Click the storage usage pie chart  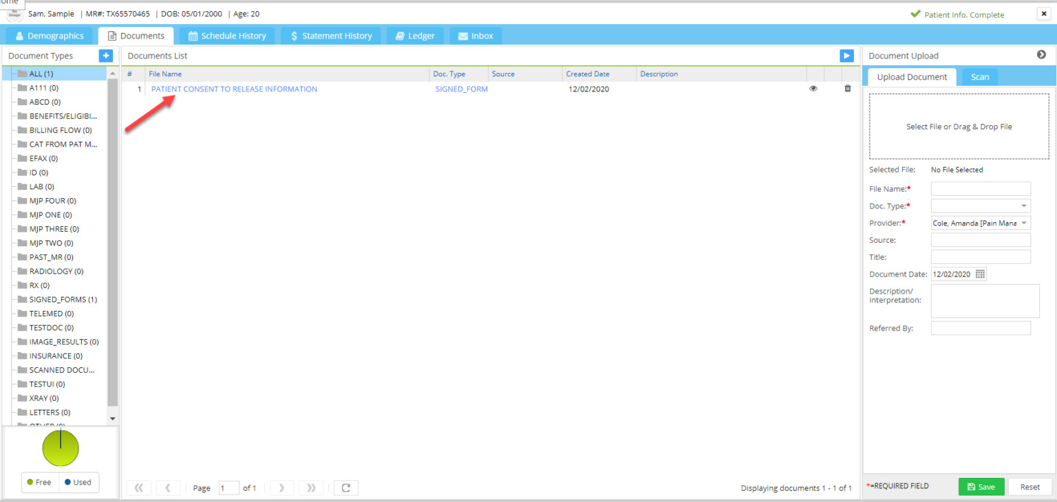point(61,448)
